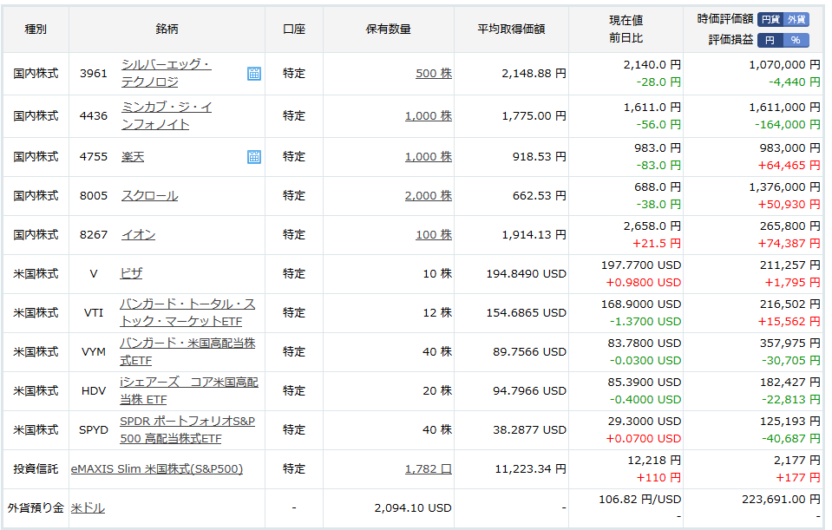This screenshot has width=832, height=530.
Task: Open シルバーエッグ・テクノロジ stock link
Action: (x=166, y=73)
